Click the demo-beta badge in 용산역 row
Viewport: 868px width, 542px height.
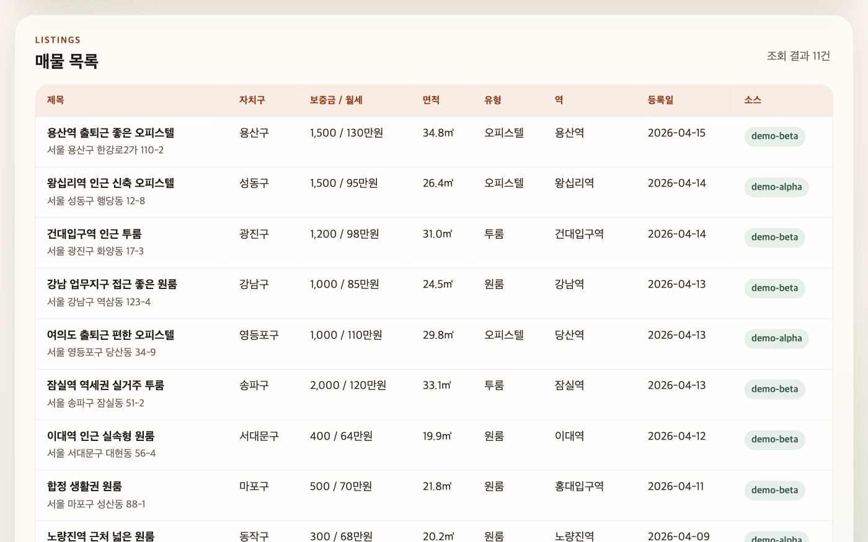774,136
